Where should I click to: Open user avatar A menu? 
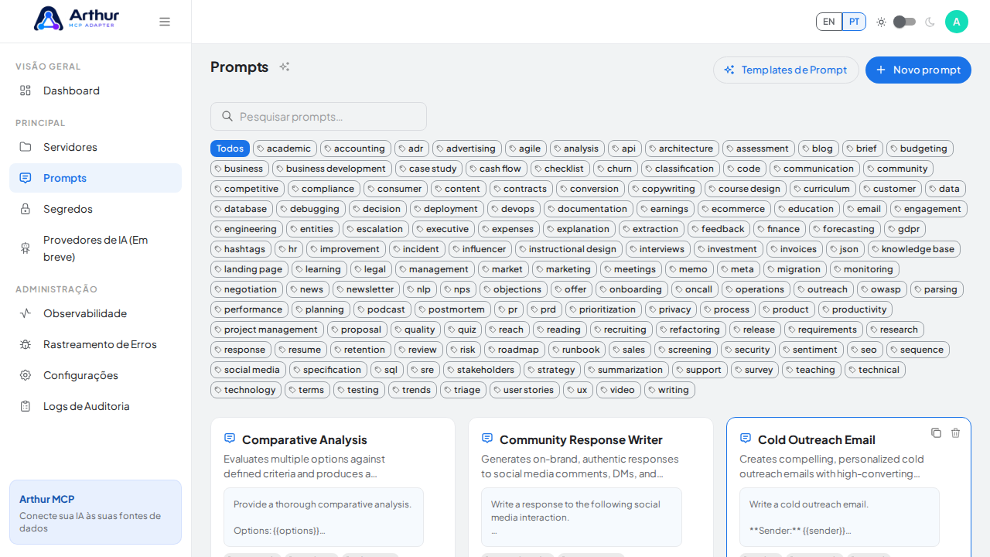957,22
